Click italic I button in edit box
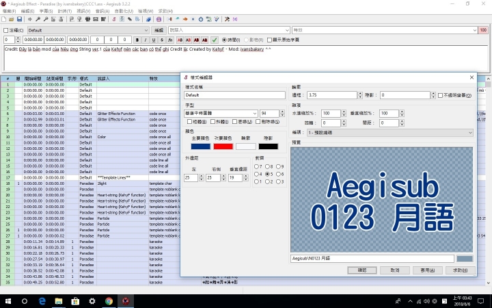This screenshot has width=492, height=308. click(146, 40)
